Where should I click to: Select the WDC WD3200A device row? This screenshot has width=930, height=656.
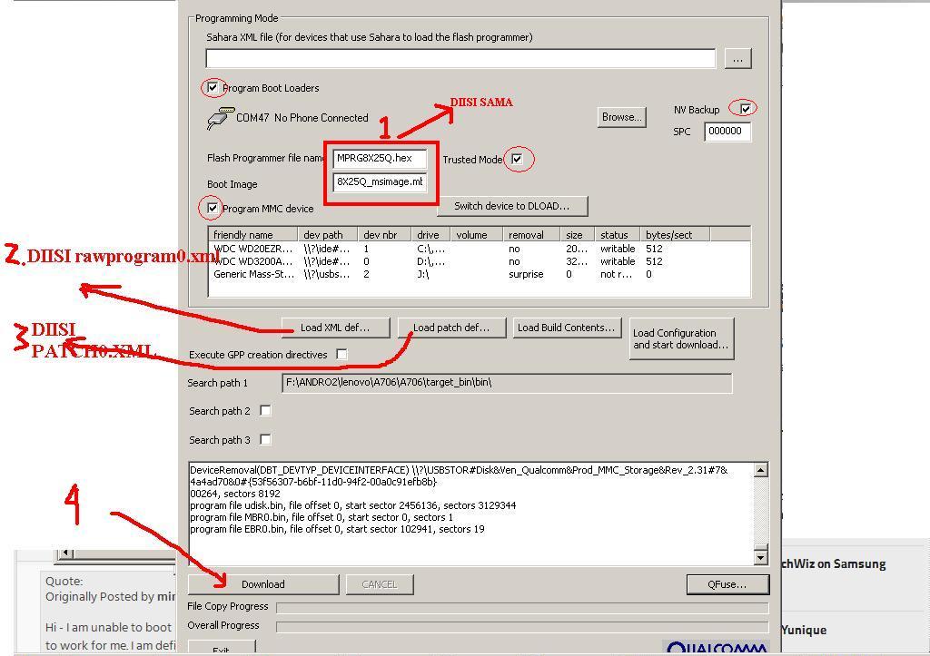480,261
